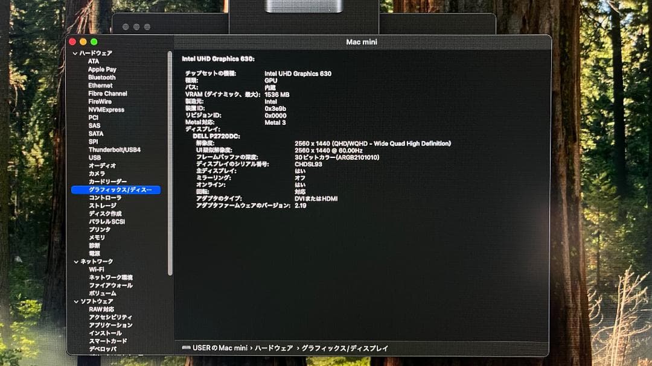The width and height of the screenshot is (652, 366).
Task: Click the QHD/WQHD resolution value
Action: (x=372, y=144)
